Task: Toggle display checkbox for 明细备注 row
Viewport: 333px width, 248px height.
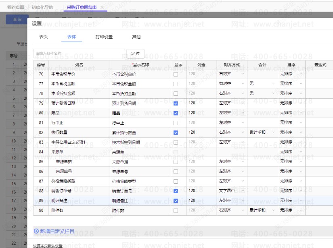Action: tap(176, 200)
